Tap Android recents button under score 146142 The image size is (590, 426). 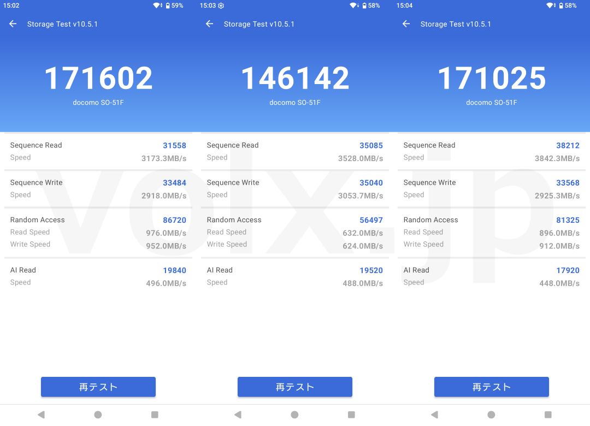[x=351, y=415]
